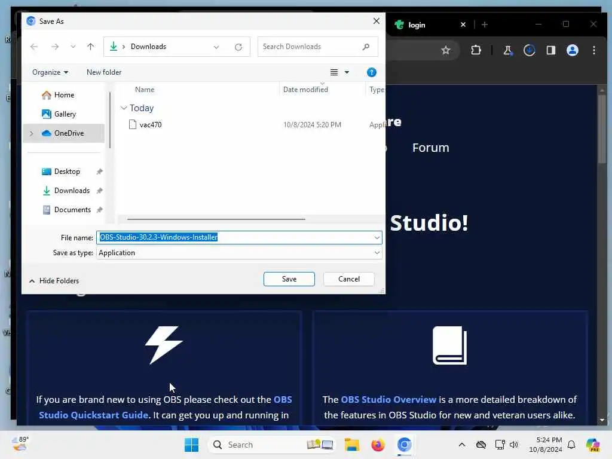Open recent locations dropdown arrow
The height and width of the screenshot is (459, 612).
[x=73, y=47]
